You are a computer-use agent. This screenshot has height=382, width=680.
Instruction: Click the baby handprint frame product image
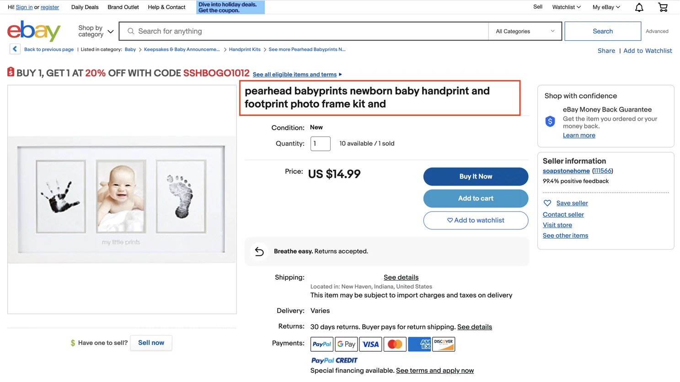coord(122,199)
